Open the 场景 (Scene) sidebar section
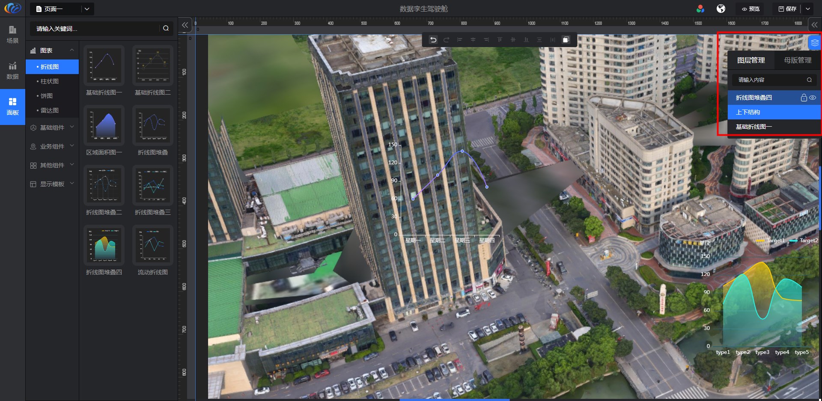Viewport: 822px width, 401px height. 12,34
